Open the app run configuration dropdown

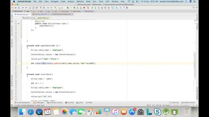click(x=62, y=8)
